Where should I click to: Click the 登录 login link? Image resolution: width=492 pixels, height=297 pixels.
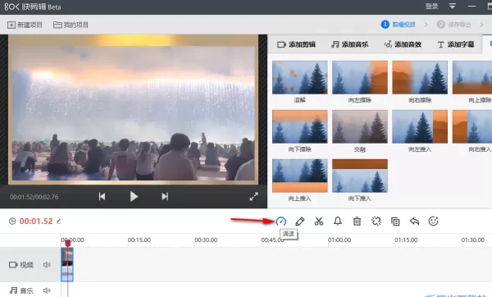click(x=431, y=7)
